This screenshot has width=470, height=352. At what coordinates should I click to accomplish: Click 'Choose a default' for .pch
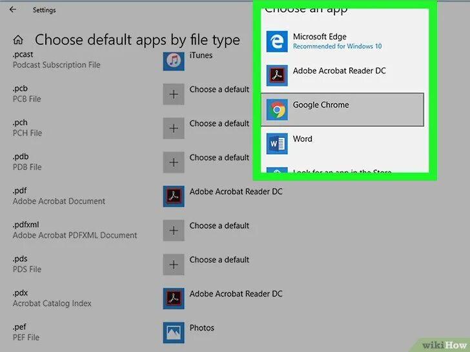(x=219, y=124)
